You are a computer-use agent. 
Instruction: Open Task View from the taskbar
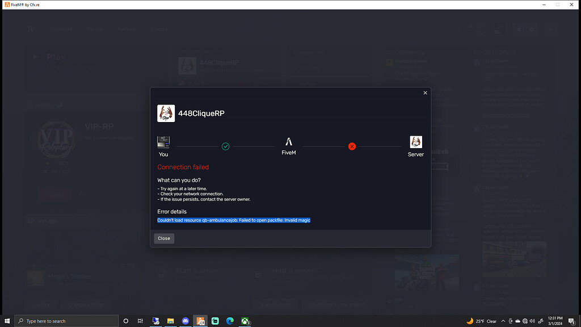coord(141,321)
